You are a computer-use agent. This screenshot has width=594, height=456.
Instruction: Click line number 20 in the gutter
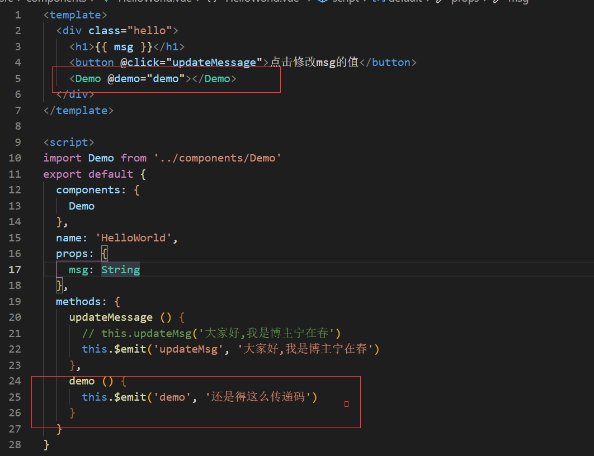click(x=15, y=317)
